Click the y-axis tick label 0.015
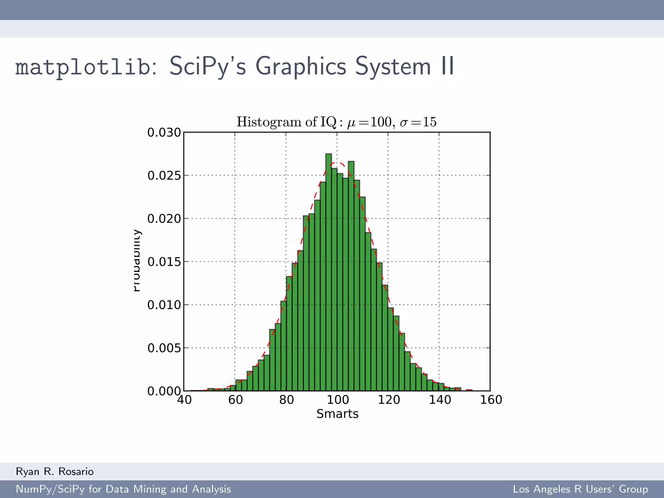 [x=164, y=262]
